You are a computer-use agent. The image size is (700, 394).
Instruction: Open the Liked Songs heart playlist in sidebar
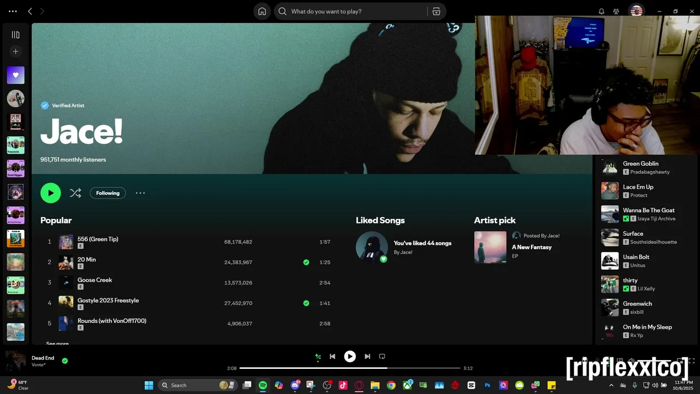coord(15,75)
